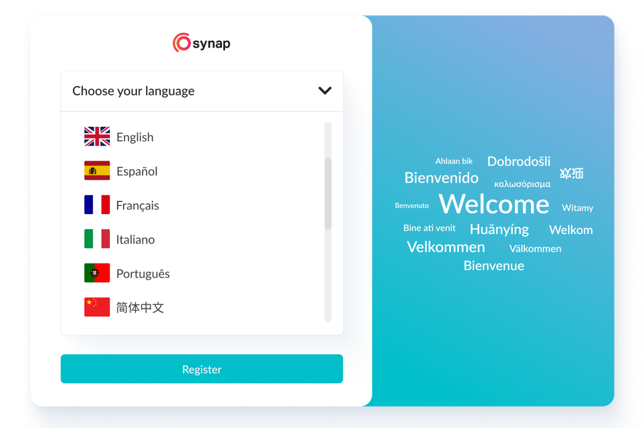Collapse the language dropdown with the chevron
Screen dimensions: 644x428
click(x=325, y=90)
